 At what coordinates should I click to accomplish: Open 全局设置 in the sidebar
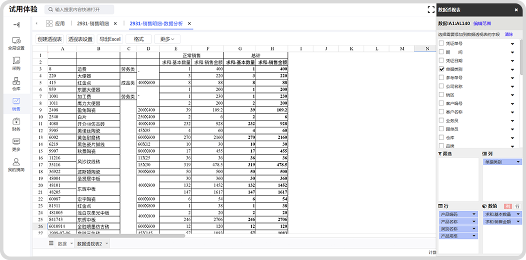pyautogui.click(x=16, y=43)
